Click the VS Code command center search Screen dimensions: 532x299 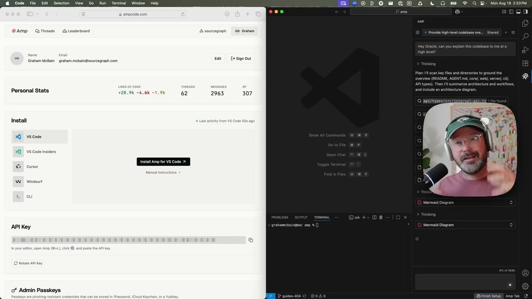click(401, 12)
